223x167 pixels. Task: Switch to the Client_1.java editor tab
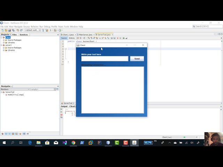68,35
